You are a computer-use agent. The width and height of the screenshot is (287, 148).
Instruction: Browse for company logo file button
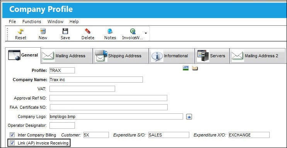click(x=189, y=117)
